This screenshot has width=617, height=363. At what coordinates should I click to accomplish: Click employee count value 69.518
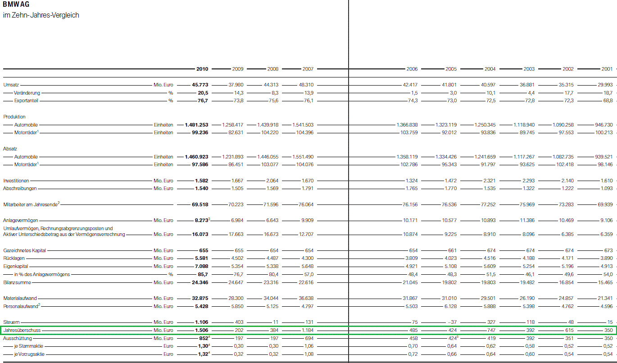pos(200,204)
